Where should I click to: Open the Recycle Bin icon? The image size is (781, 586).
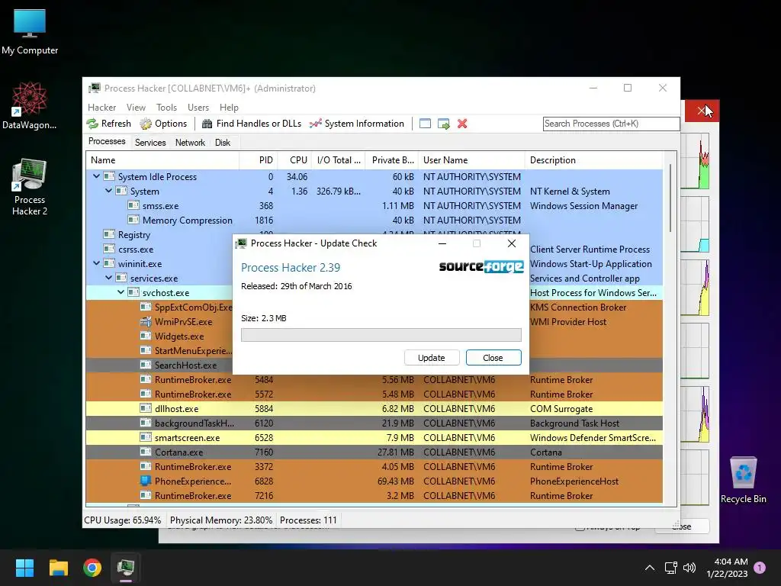tap(743, 480)
